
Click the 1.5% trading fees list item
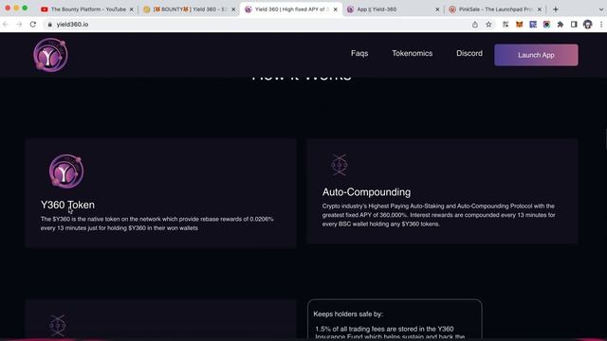(x=390, y=332)
